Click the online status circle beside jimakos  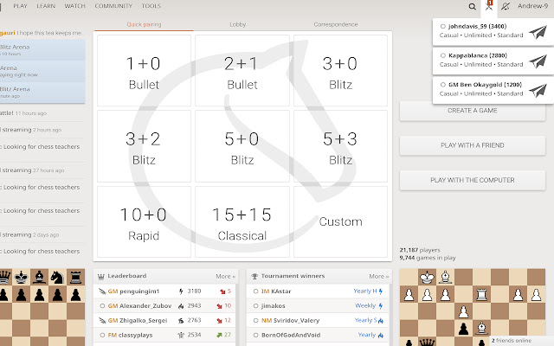tap(256, 306)
